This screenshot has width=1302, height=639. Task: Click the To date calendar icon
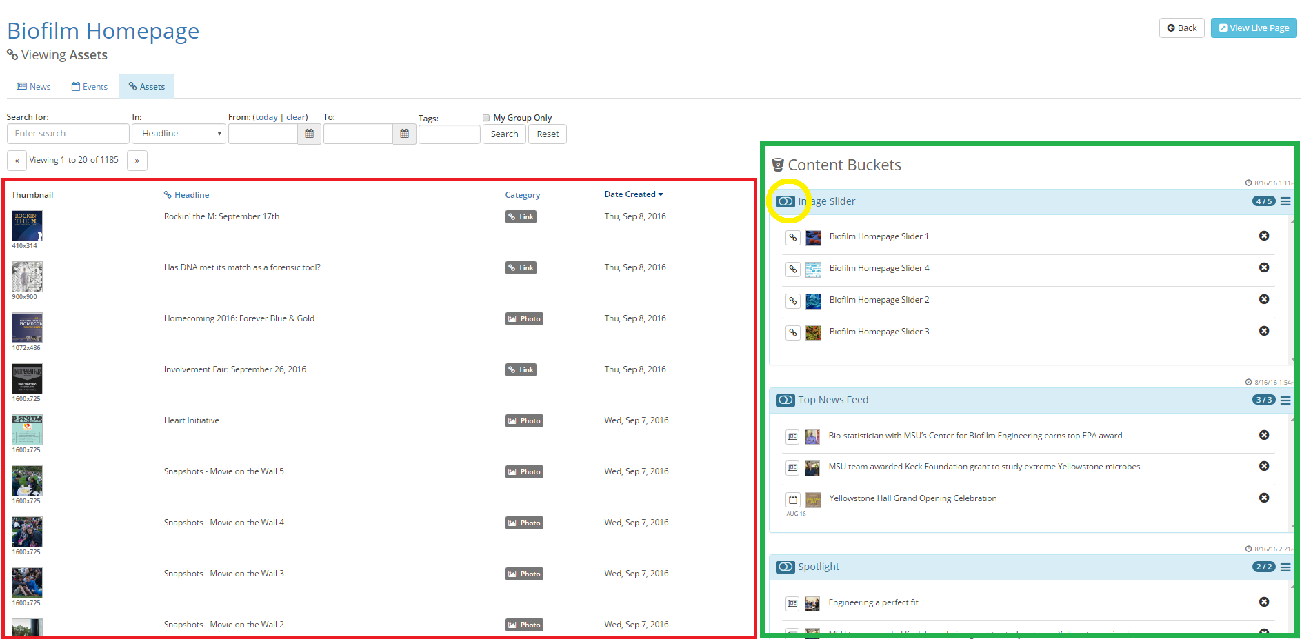(404, 134)
